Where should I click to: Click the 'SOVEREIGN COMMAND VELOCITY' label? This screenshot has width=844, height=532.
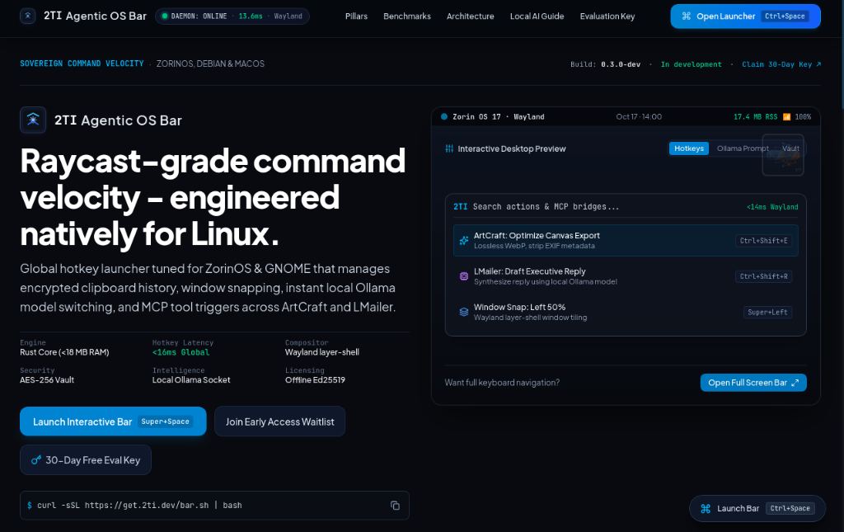pyautogui.click(x=82, y=64)
